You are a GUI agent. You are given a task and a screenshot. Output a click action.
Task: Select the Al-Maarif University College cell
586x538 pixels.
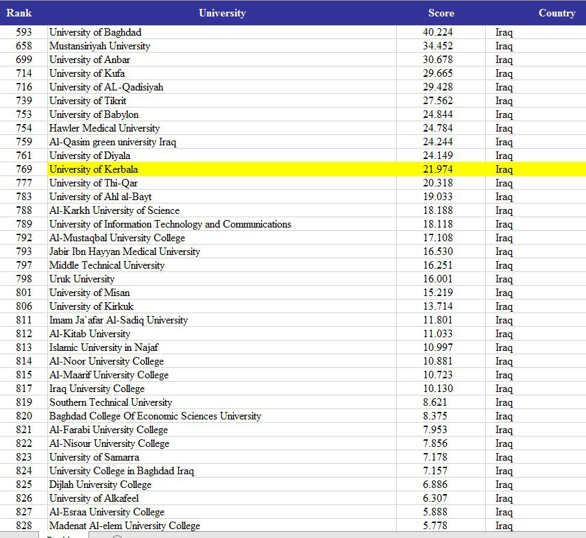[x=222, y=375]
